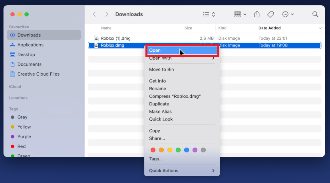This screenshot has width=330, height=183.
Task: Go back with the left chevron button
Action: tap(94, 14)
